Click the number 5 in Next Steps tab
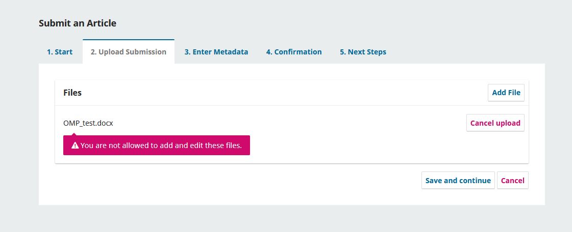572x232 pixels. (x=342, y=52)
